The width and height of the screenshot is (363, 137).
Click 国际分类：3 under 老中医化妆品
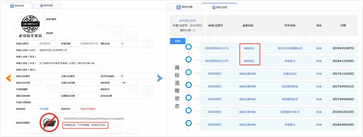click(187, 30)
